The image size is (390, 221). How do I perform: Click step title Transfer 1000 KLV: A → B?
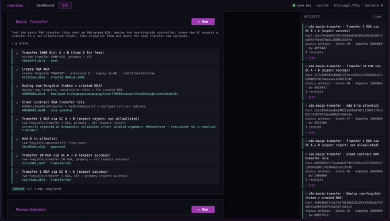tap(63, 52)
